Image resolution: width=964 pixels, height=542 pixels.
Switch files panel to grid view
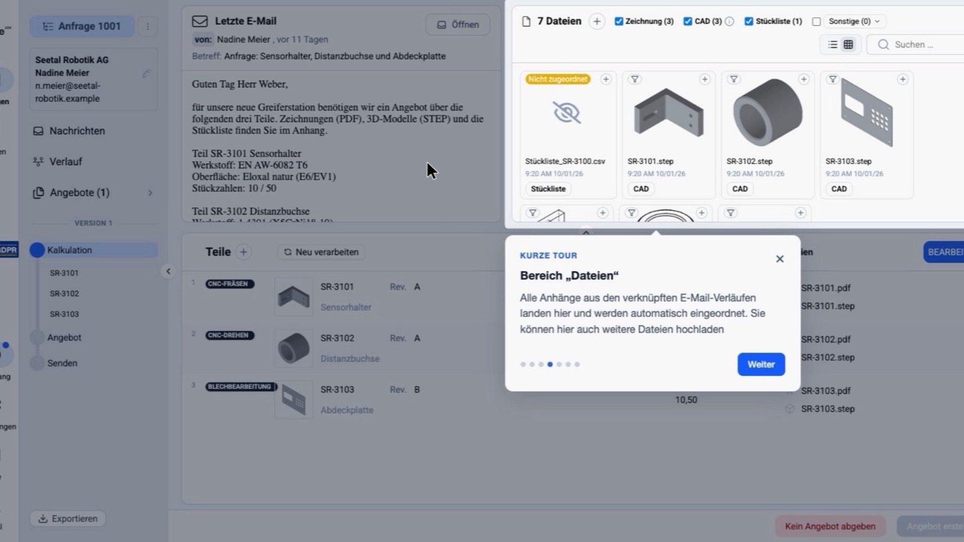click(x=848, y=45)
